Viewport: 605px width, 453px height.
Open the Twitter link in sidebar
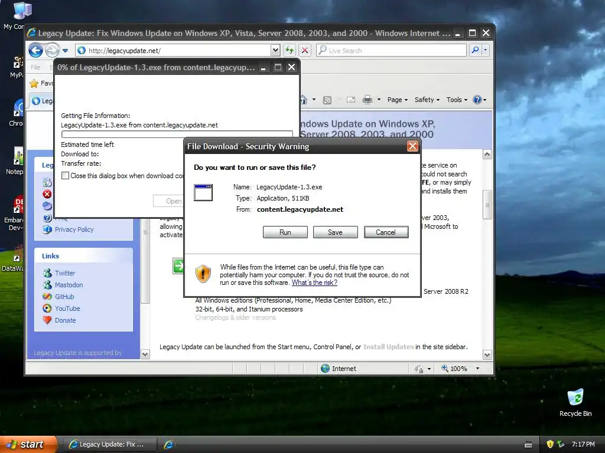65,273
